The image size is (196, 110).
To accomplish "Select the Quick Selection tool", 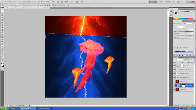I will pyautogui.click(x=2, y=18).
